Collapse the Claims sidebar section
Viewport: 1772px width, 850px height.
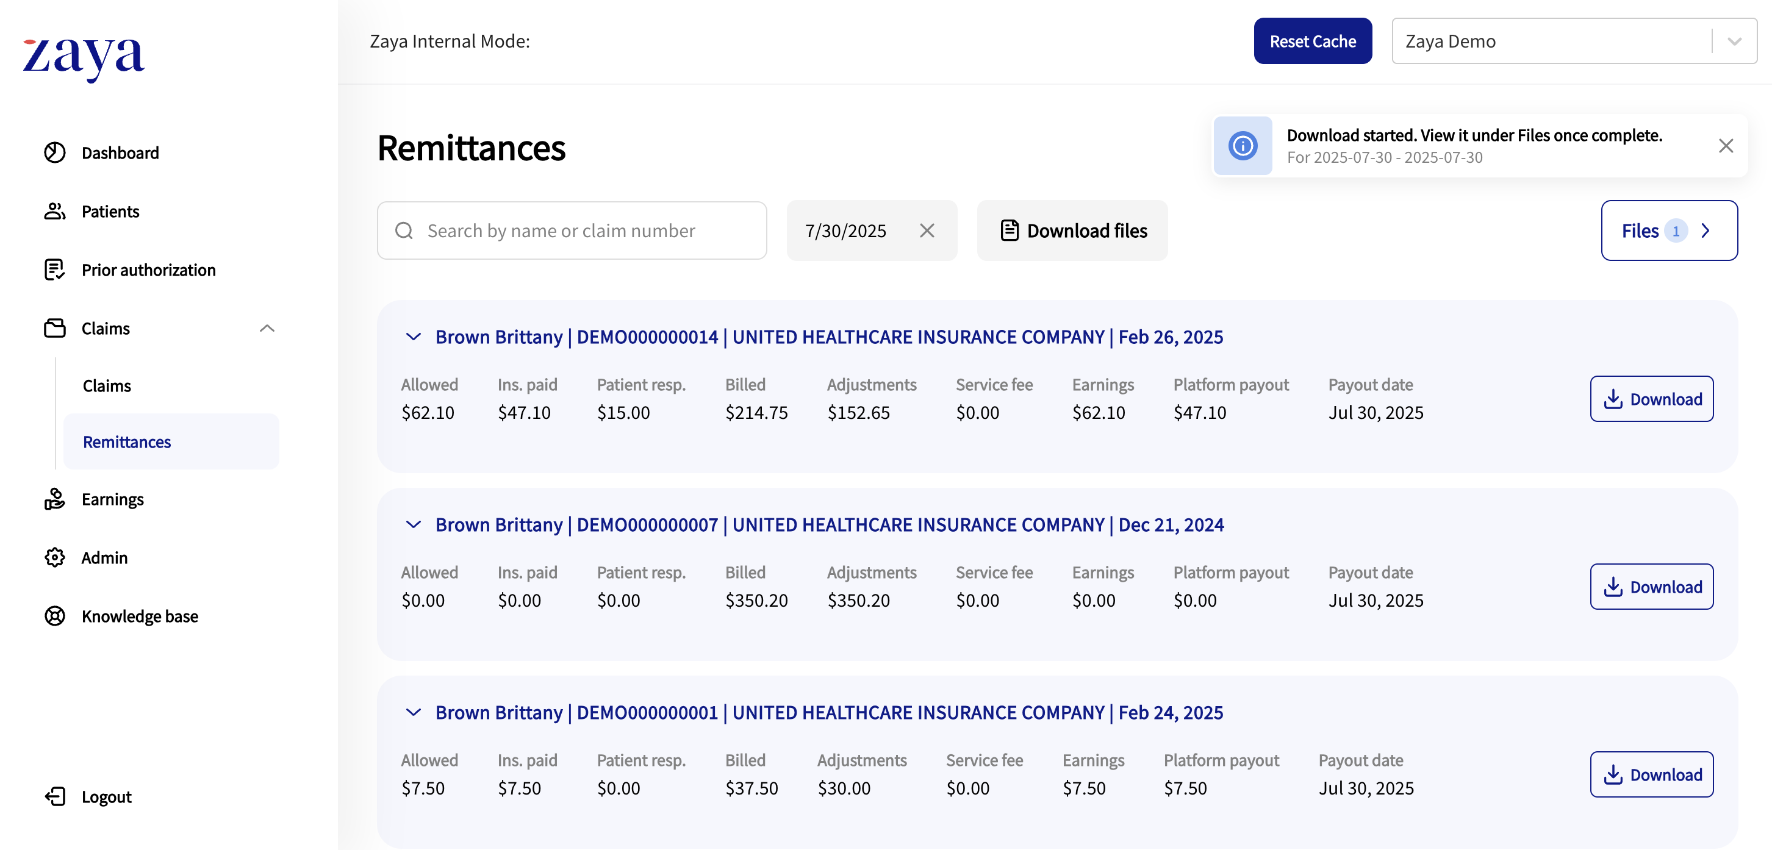(267, 328)
